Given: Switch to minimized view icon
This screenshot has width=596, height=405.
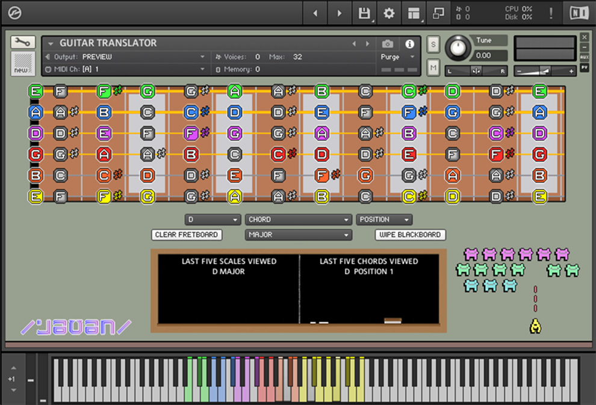Looking at the screenshot, I should (438, 13).
